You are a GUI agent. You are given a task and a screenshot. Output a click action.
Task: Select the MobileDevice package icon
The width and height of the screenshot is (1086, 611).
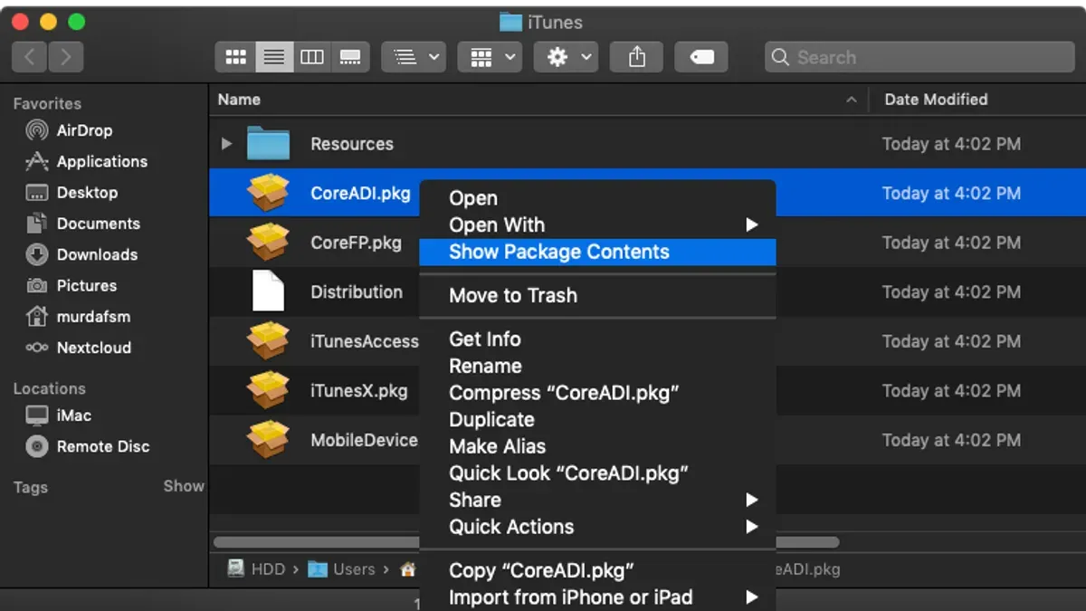268,440
